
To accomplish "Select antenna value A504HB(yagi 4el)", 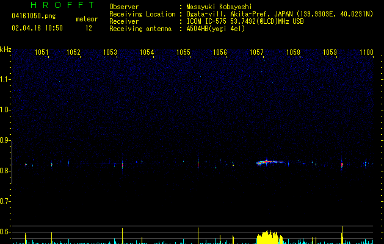I will (x=216, y=29).
